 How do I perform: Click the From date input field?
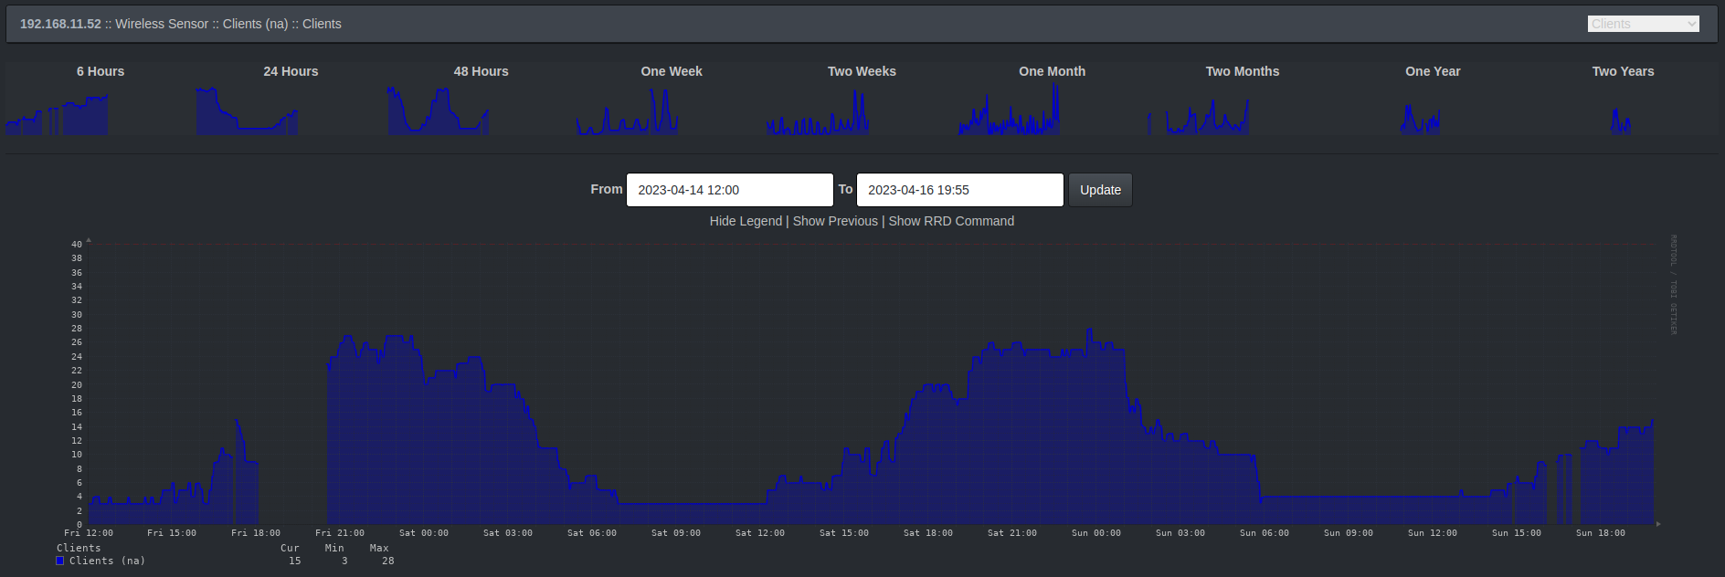(x=729, y=190)
